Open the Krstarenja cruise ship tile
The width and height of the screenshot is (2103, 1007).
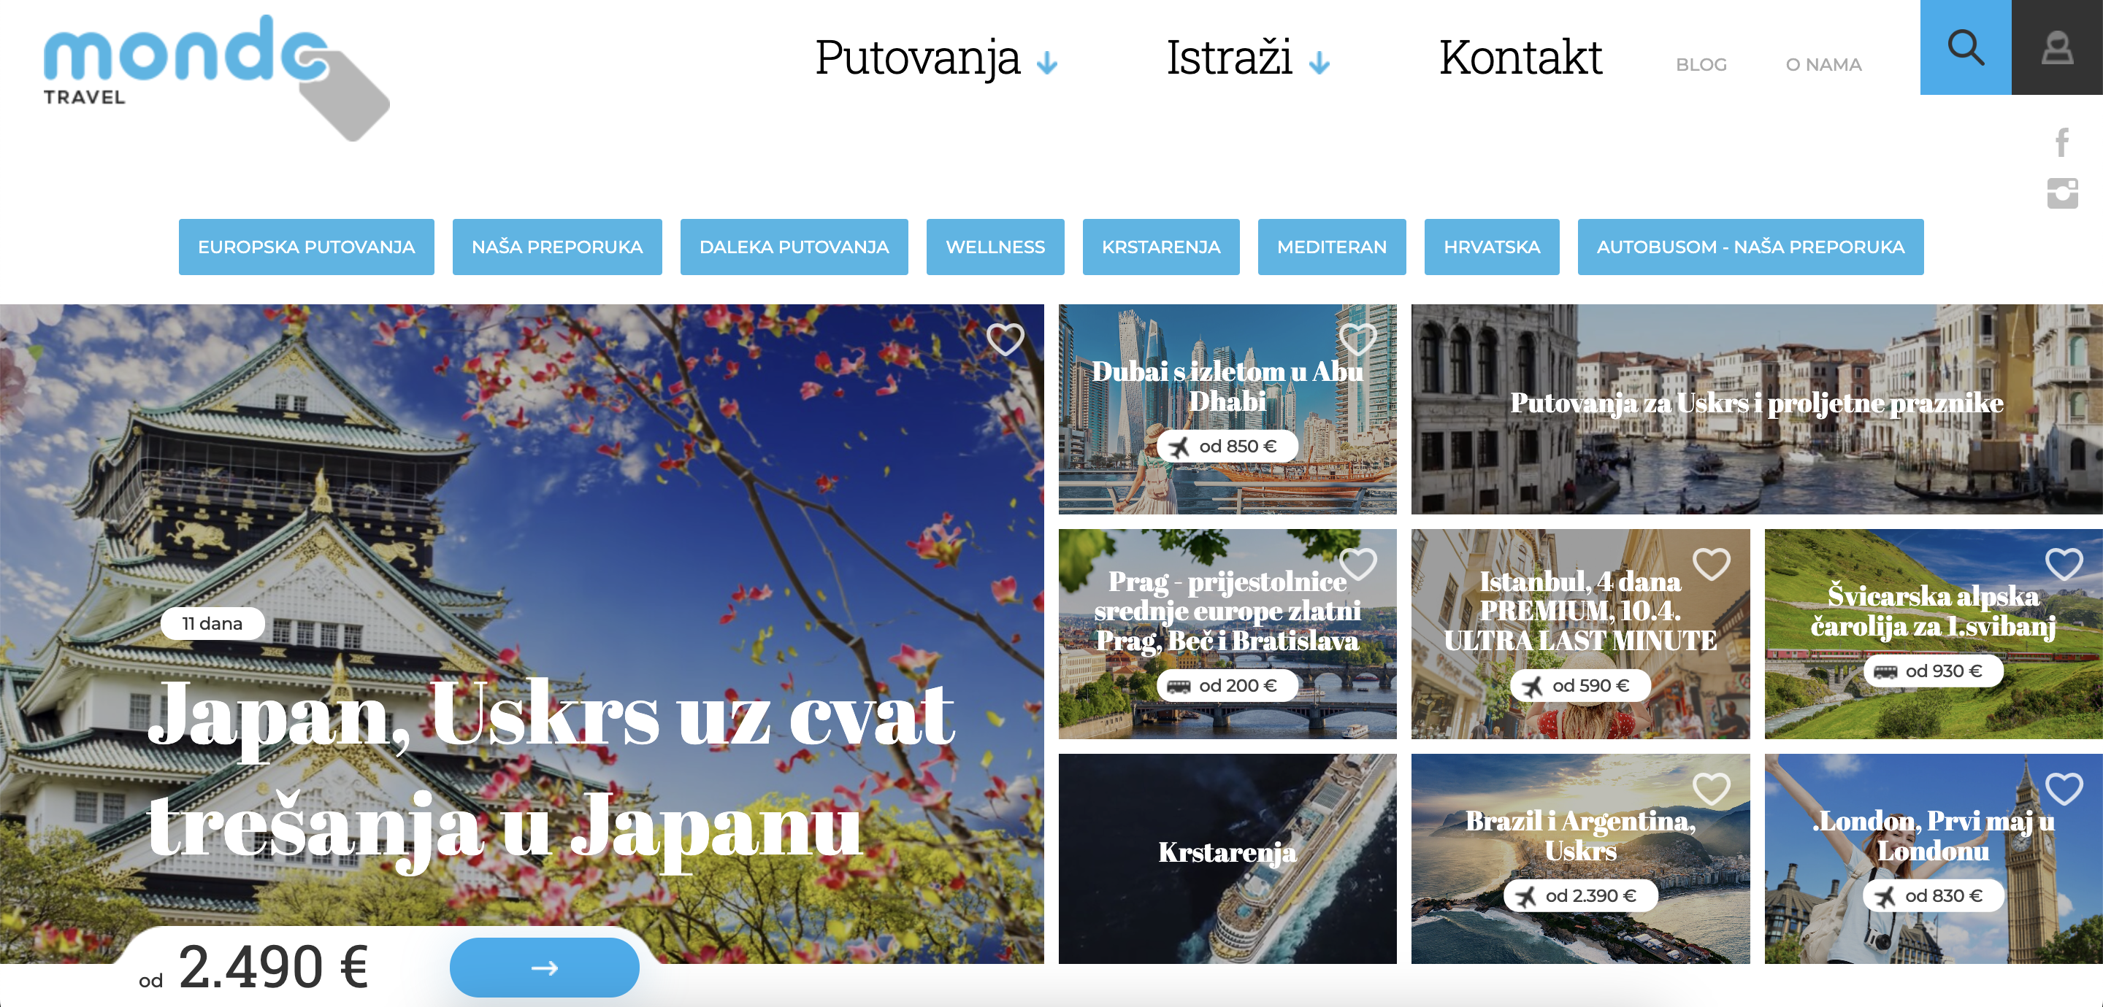1226,858
